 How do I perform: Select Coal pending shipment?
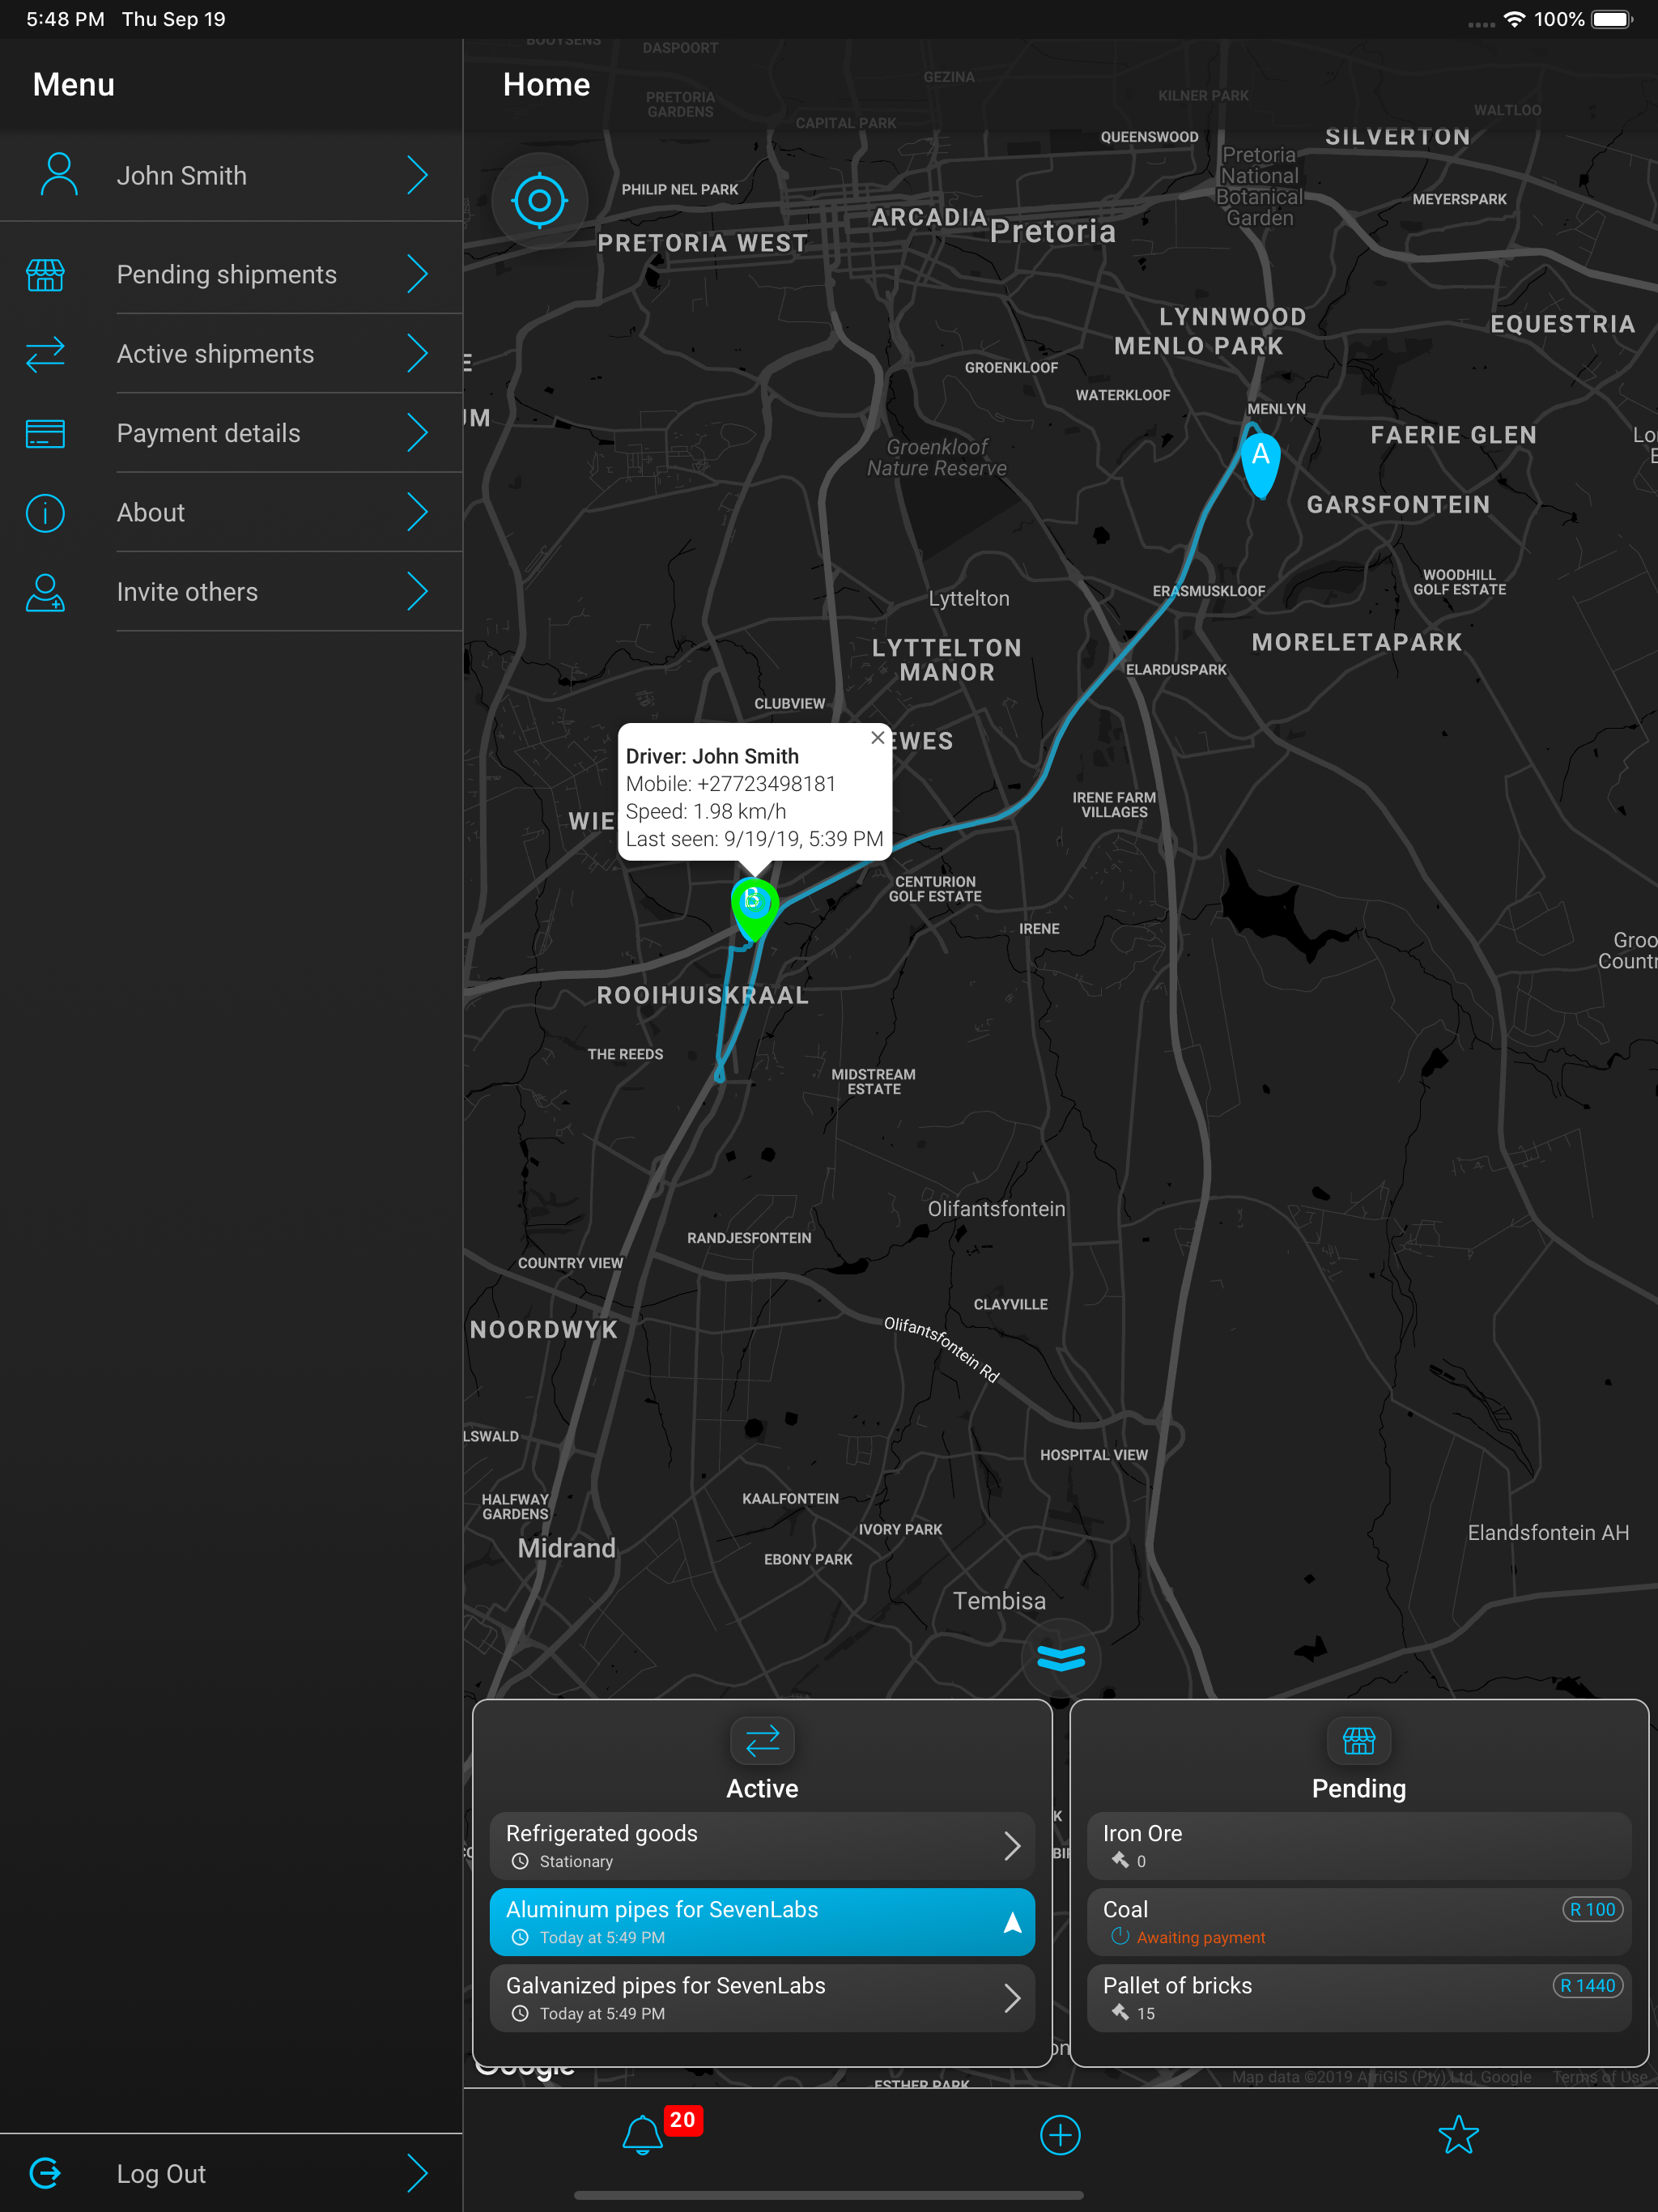click(x=1358, y=1922)
